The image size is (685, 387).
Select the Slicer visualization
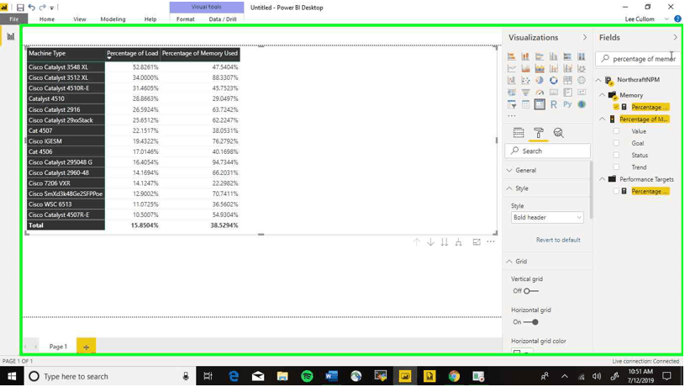pos(512,104)
